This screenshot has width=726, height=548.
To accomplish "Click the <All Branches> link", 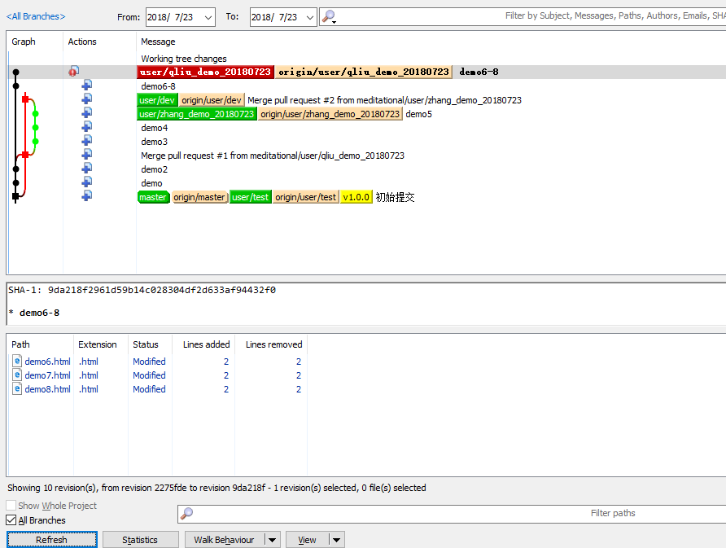I will pyautogui.click(x=36, y=16).
